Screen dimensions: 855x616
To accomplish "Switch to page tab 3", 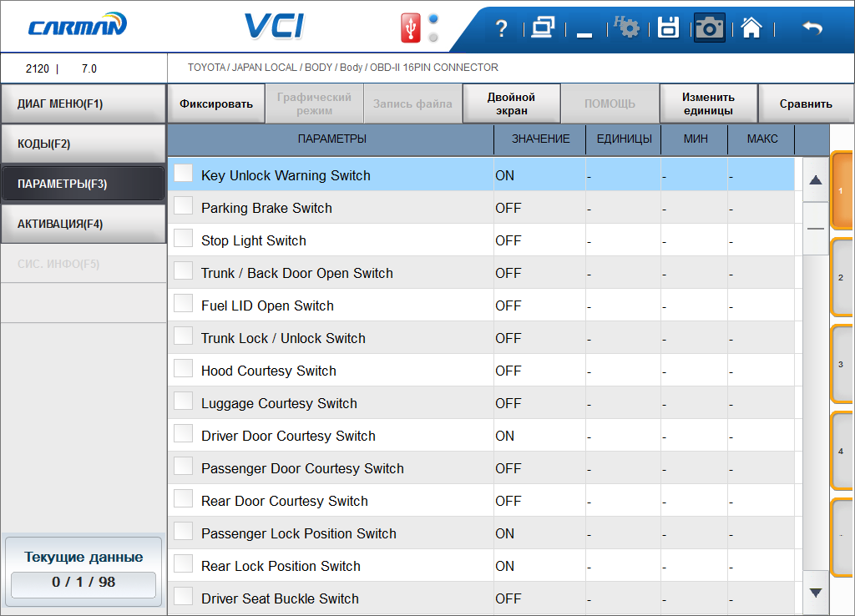I will 842,364.
